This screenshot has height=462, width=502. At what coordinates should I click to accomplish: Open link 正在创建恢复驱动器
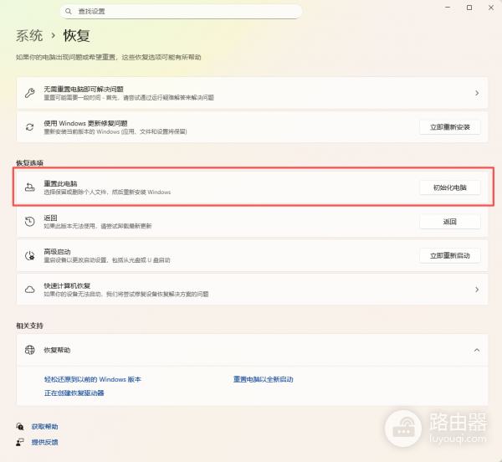point(74,393)
